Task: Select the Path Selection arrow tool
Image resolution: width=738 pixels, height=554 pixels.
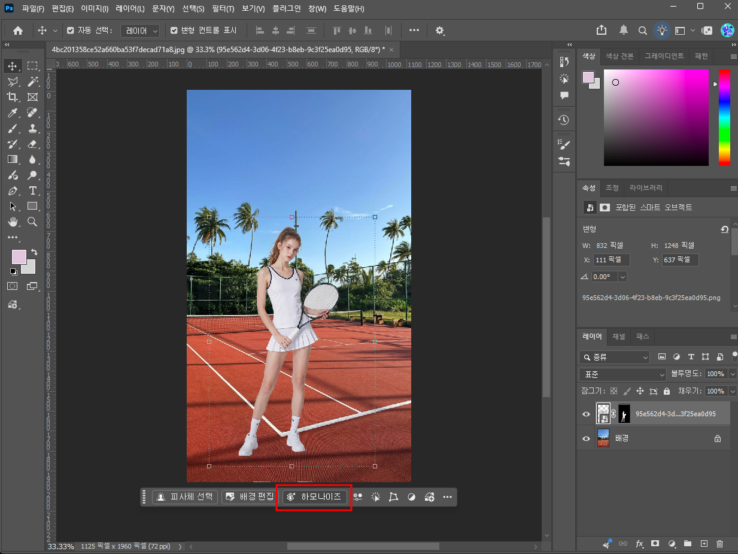Action: point(13,206)
